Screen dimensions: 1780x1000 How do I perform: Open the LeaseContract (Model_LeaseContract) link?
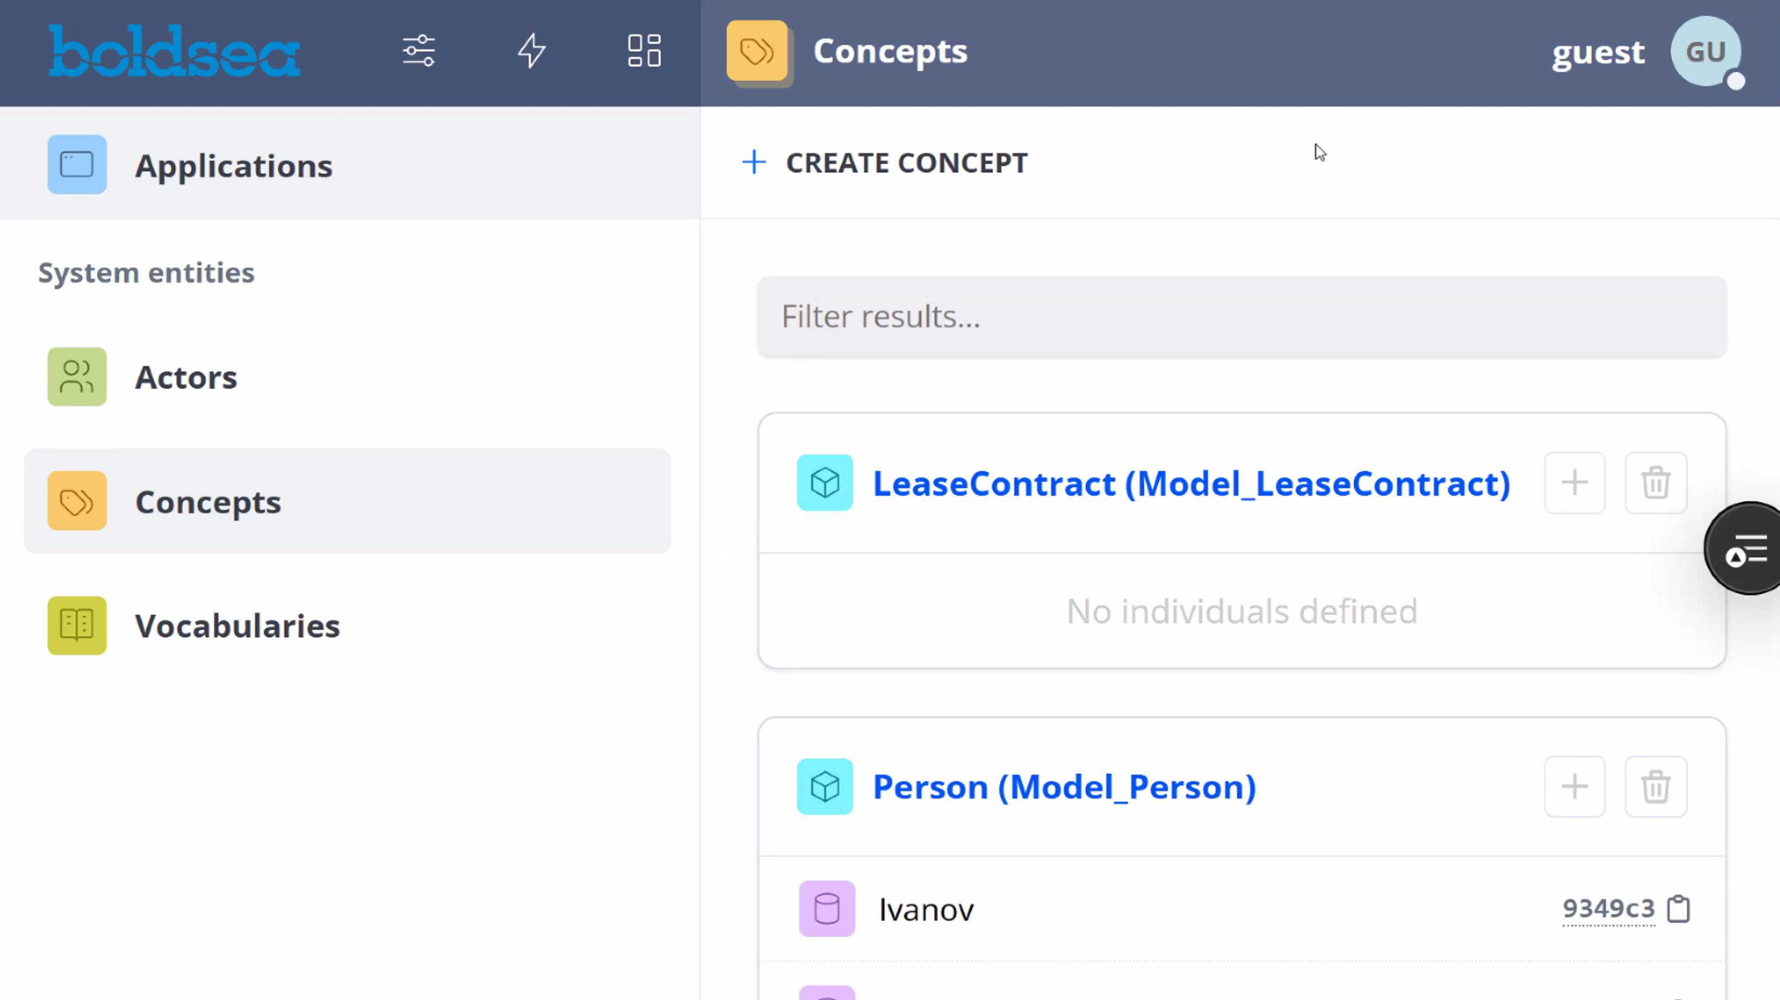click(1191, 483)
